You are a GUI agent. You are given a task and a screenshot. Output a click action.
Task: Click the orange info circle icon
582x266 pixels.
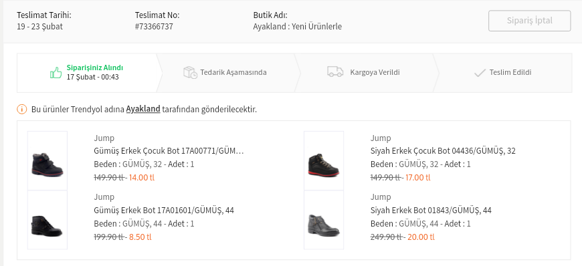(22, 110)
